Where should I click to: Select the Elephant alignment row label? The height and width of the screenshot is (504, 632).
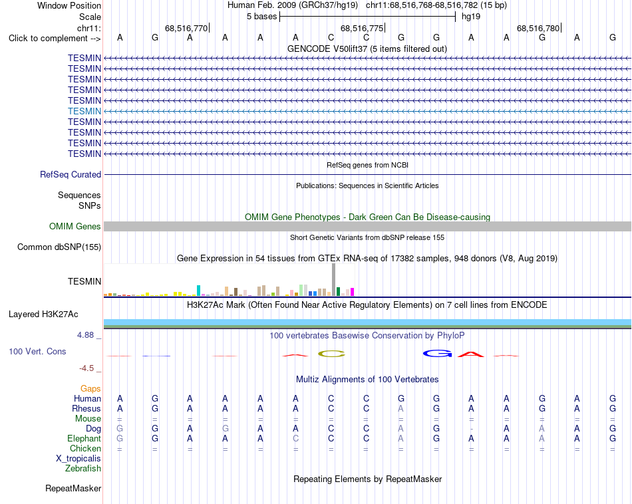point(84,438)
